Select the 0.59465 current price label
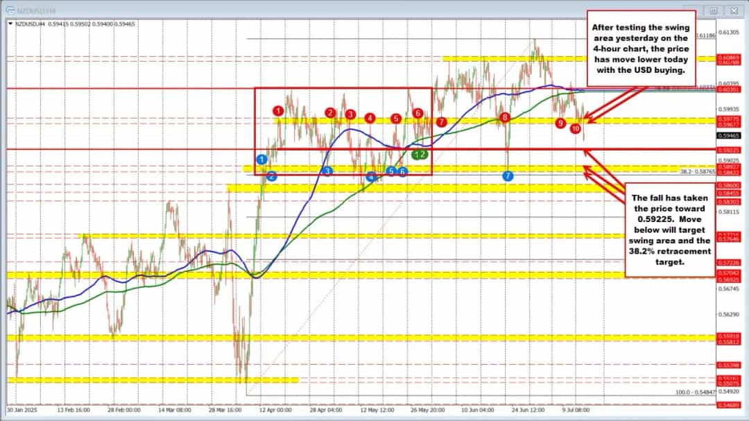 (x=728, y=136)
